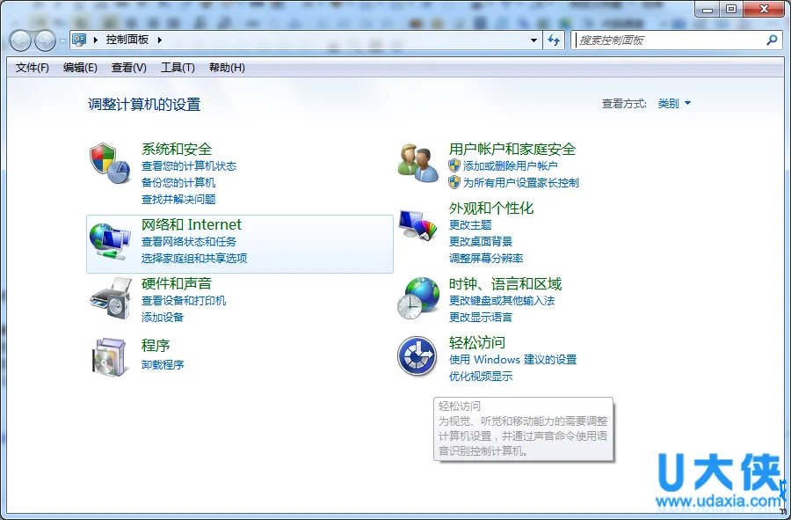Open 时钟、语言和区域 heading

[x=505, y=283]
